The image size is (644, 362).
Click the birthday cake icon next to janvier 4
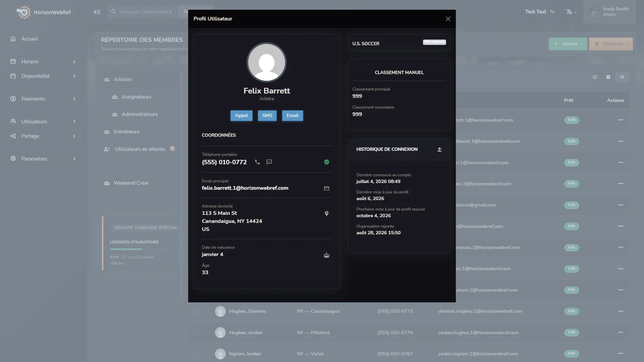tap(327, 255)
